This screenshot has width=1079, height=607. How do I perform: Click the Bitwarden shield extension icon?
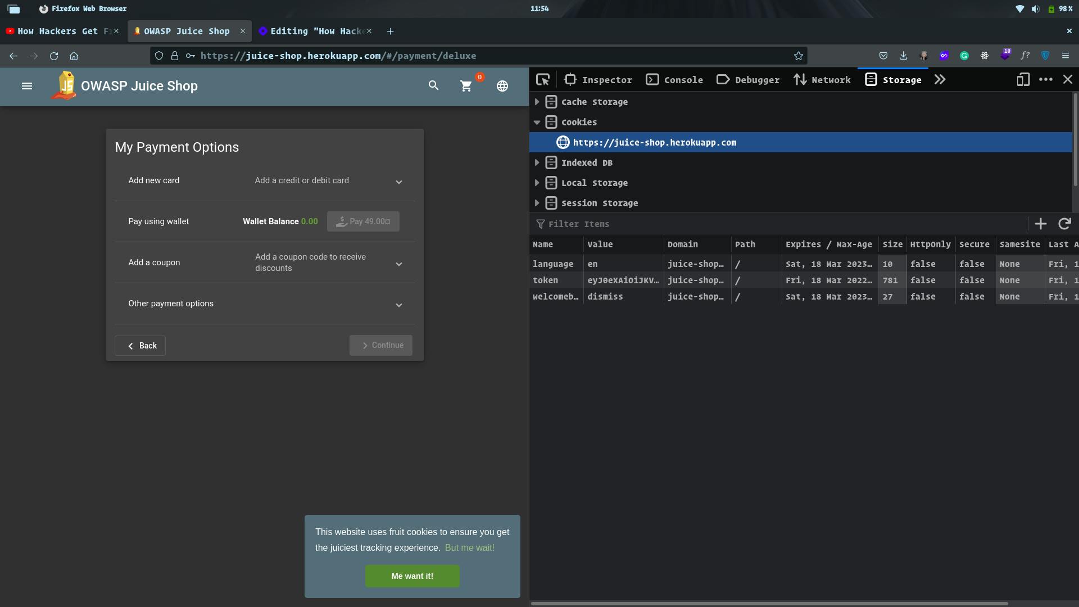click(x=1045, y=56)
